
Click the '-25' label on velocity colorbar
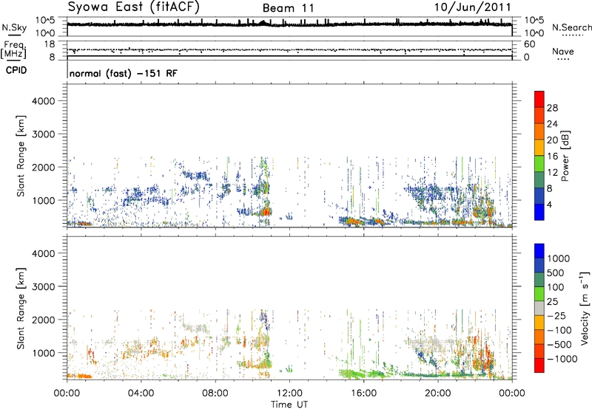click(556, 316)
